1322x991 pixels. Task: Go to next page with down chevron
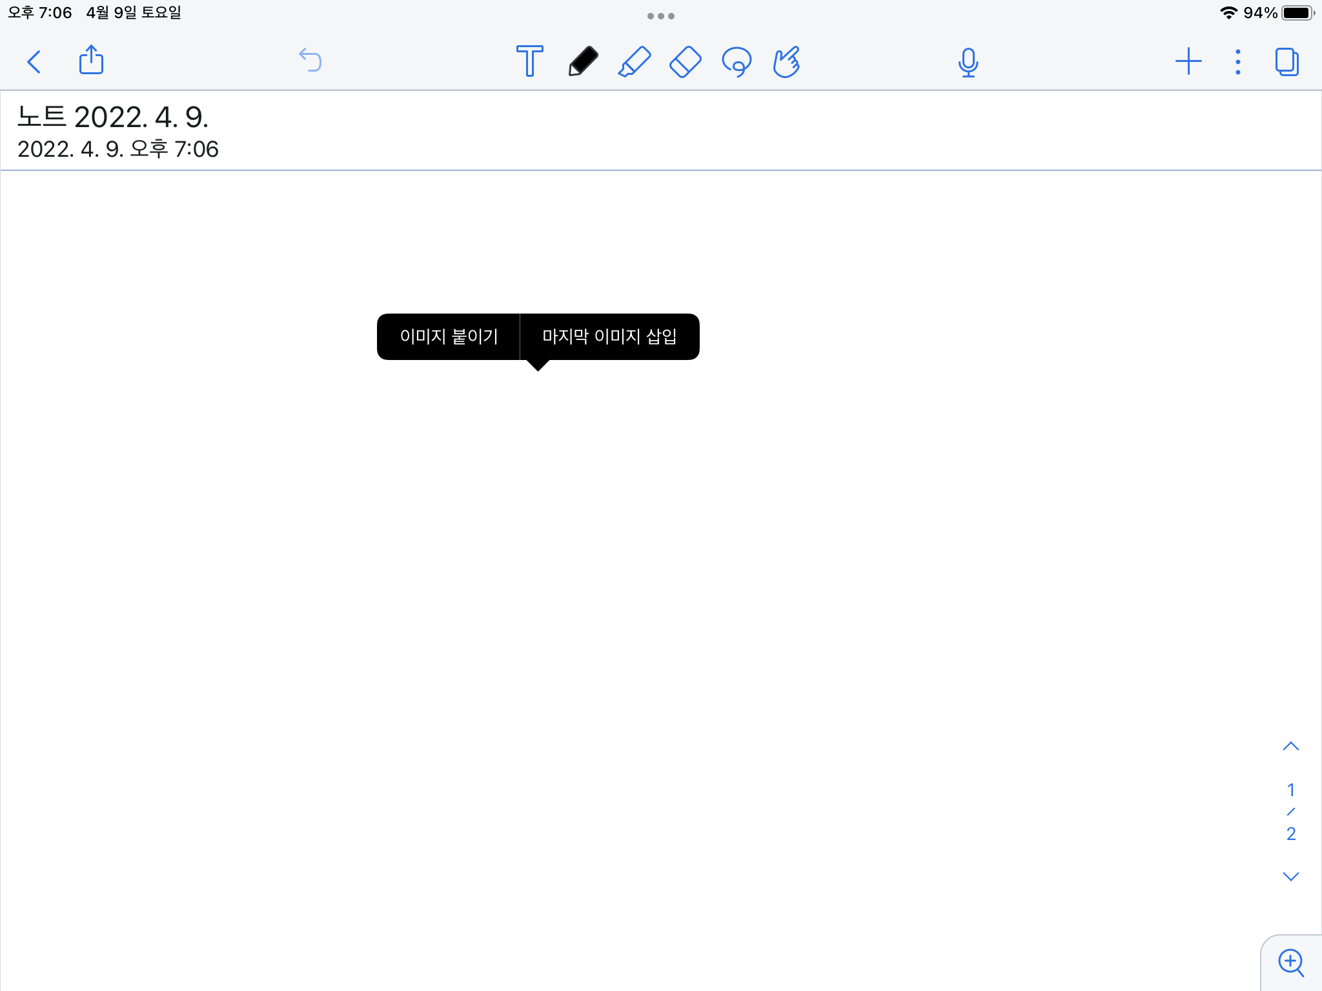(1290, 876)
